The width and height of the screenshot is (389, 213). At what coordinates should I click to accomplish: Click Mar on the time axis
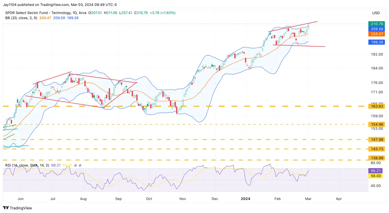point(308,199)
